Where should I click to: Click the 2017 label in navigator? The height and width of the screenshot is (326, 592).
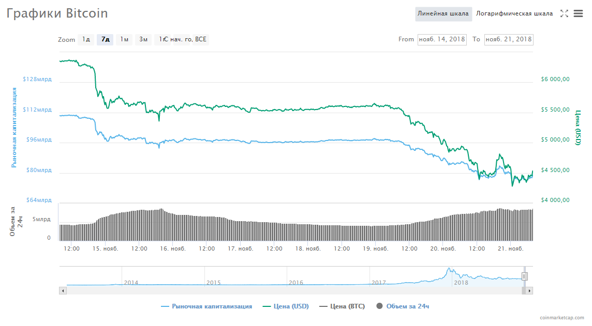[x=379, y=282]
